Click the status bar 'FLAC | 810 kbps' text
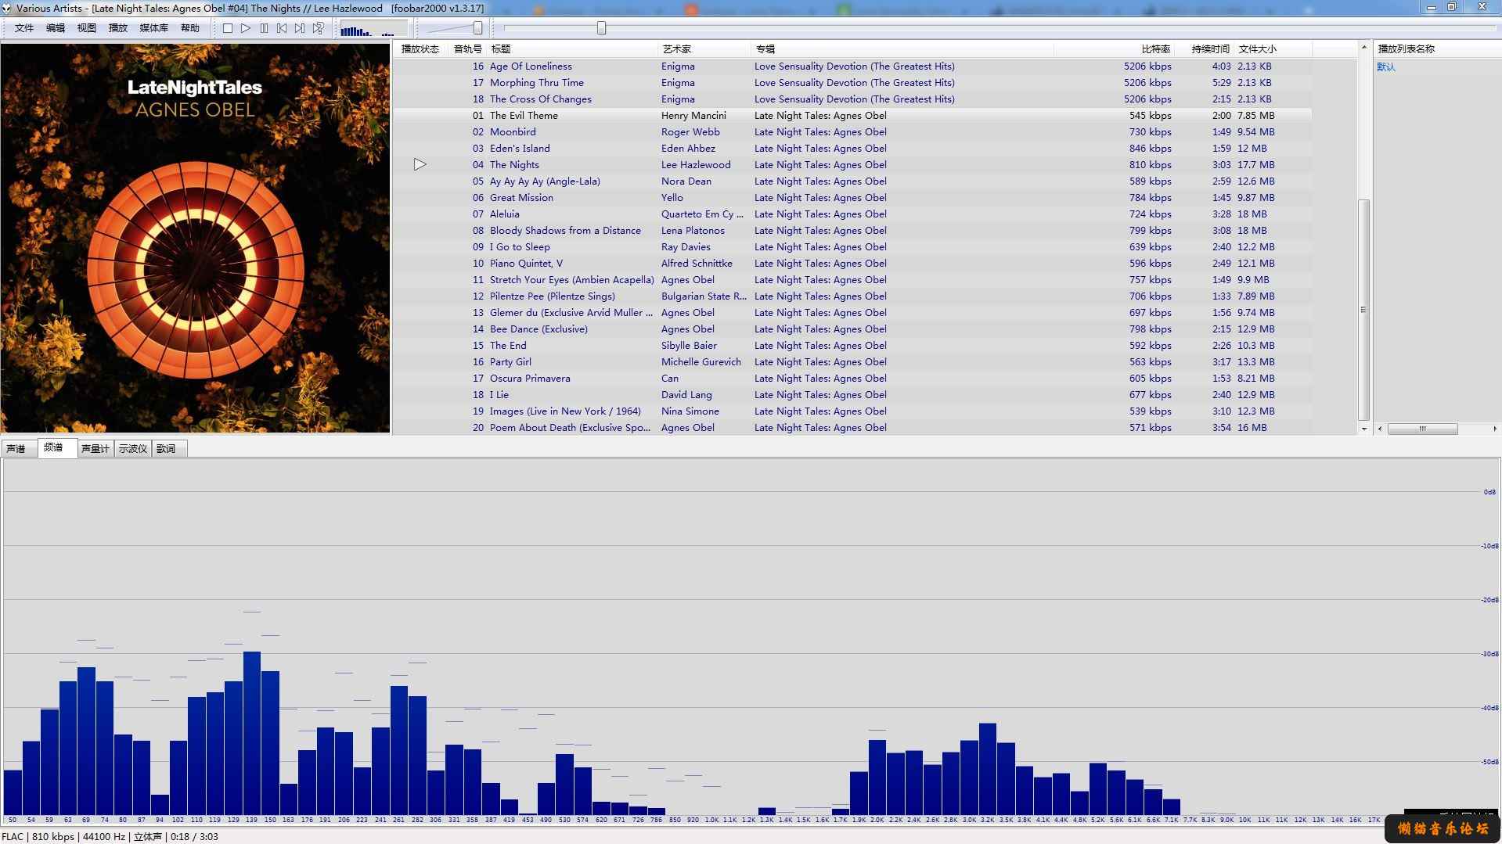 tap(38, 836)
